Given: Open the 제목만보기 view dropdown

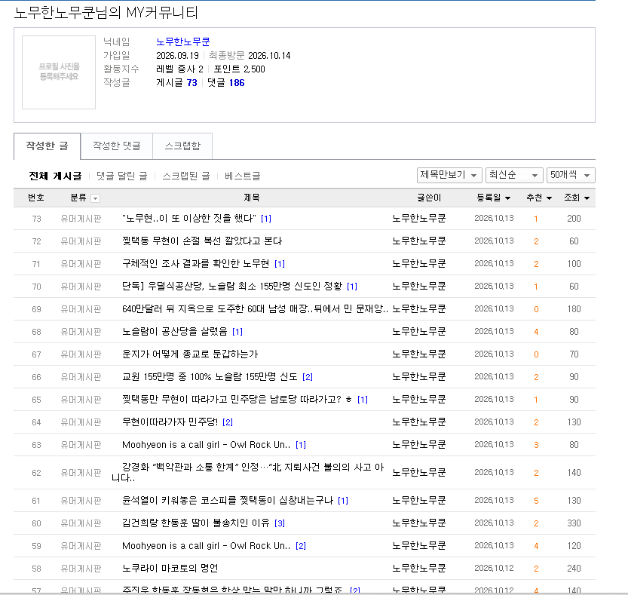Looking at the screenshot, I should (448, 175).
